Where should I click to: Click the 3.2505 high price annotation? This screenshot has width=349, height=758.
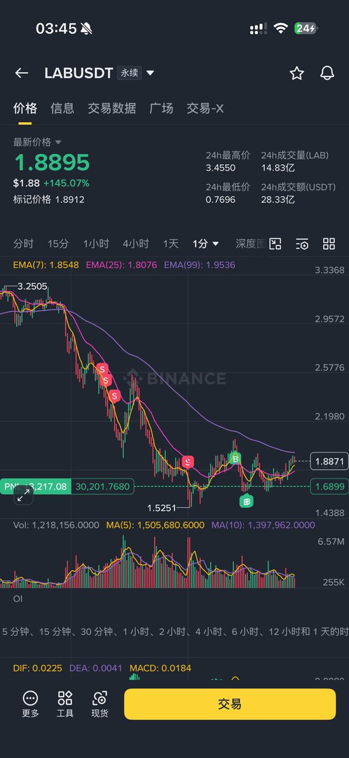pos(32,286)
